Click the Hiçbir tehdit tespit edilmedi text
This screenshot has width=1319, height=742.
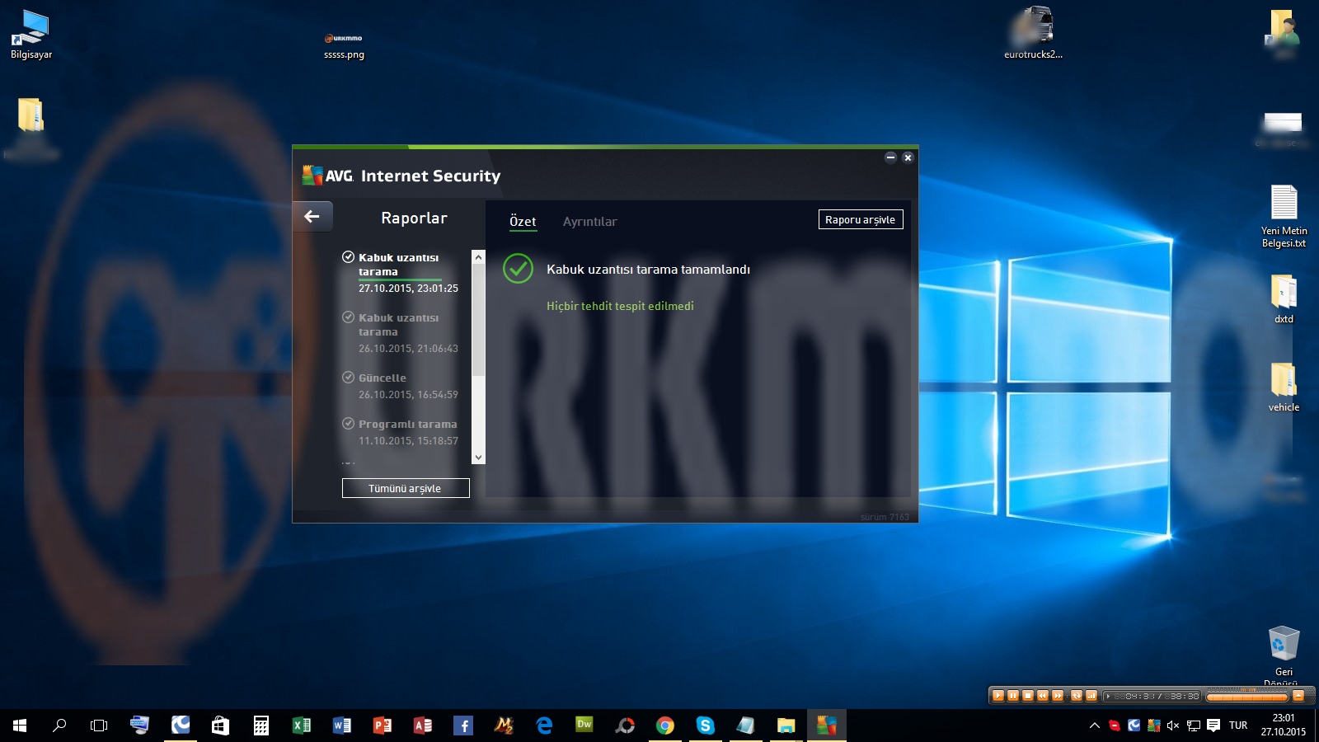pos(620,306)
